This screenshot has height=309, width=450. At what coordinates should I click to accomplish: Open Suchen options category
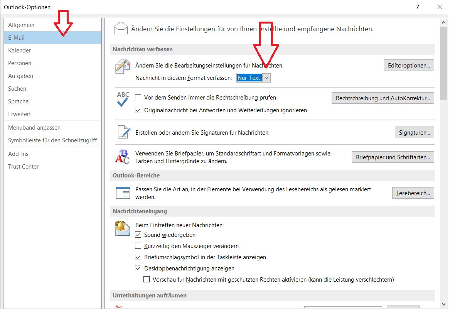click(x=52, y=88)
